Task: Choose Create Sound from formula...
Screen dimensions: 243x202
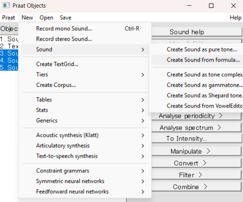Action: click(197, 60)
